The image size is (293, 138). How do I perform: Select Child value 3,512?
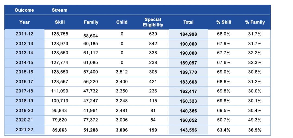coord(122,72)
